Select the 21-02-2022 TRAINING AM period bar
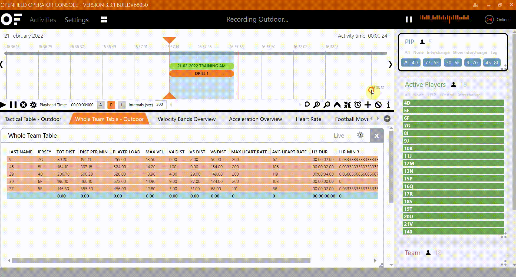This screenshot has height=277, width=516. coord(201,66)
